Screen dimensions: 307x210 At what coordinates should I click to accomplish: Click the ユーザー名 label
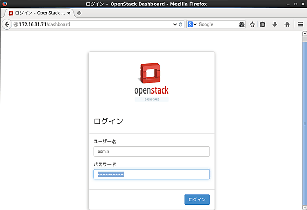pyautogui.click(x=105, y=142)
